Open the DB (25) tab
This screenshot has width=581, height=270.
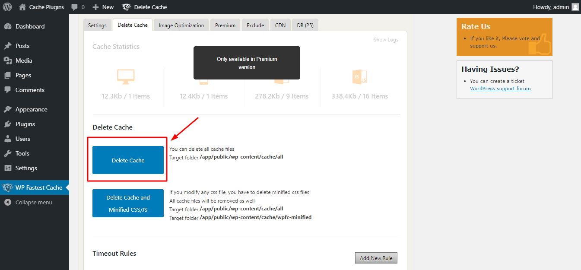pos(305,25)
